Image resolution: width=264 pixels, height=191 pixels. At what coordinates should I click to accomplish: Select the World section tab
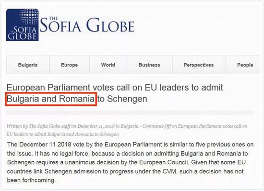coord(108,65)
